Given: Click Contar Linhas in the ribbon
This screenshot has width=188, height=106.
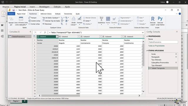Looking at the screenshot, I should 34,24.
